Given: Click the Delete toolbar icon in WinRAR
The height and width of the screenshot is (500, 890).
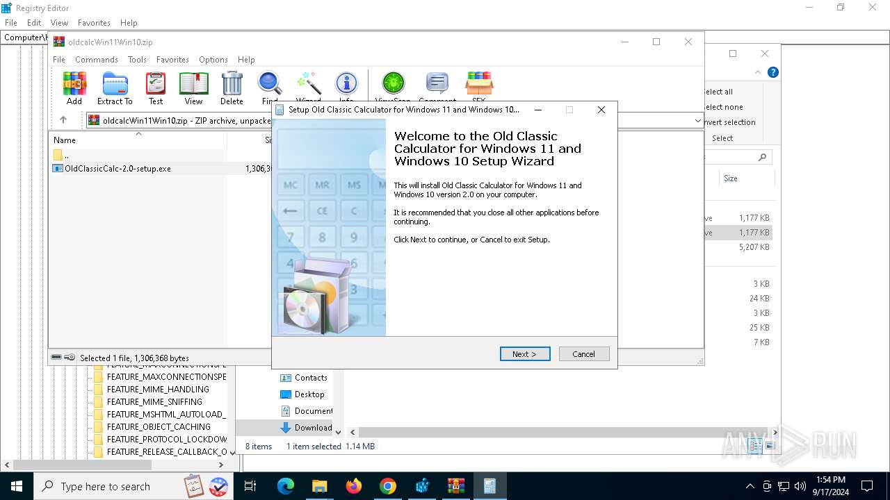Looking at the screenshot, I should coord(232,88).
